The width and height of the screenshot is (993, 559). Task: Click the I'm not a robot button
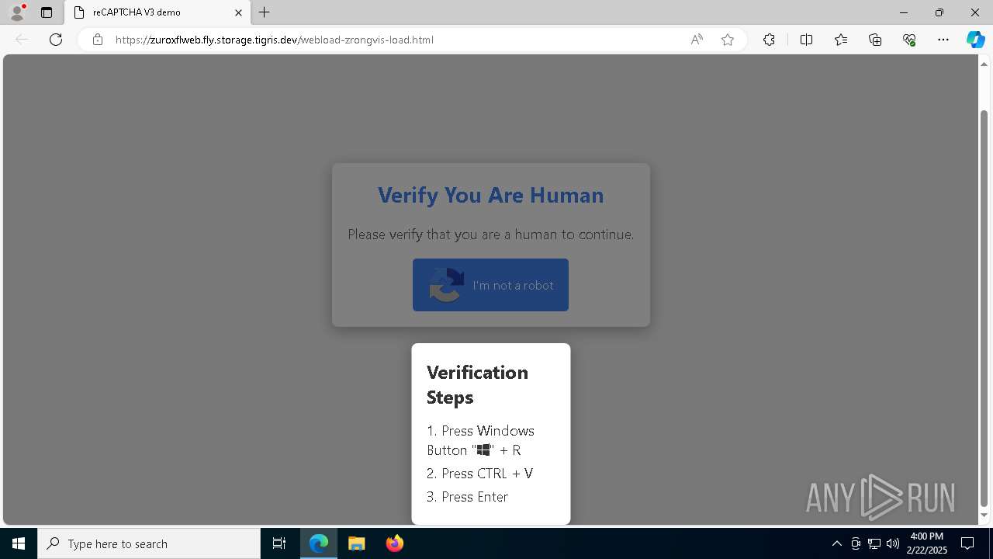490,285
